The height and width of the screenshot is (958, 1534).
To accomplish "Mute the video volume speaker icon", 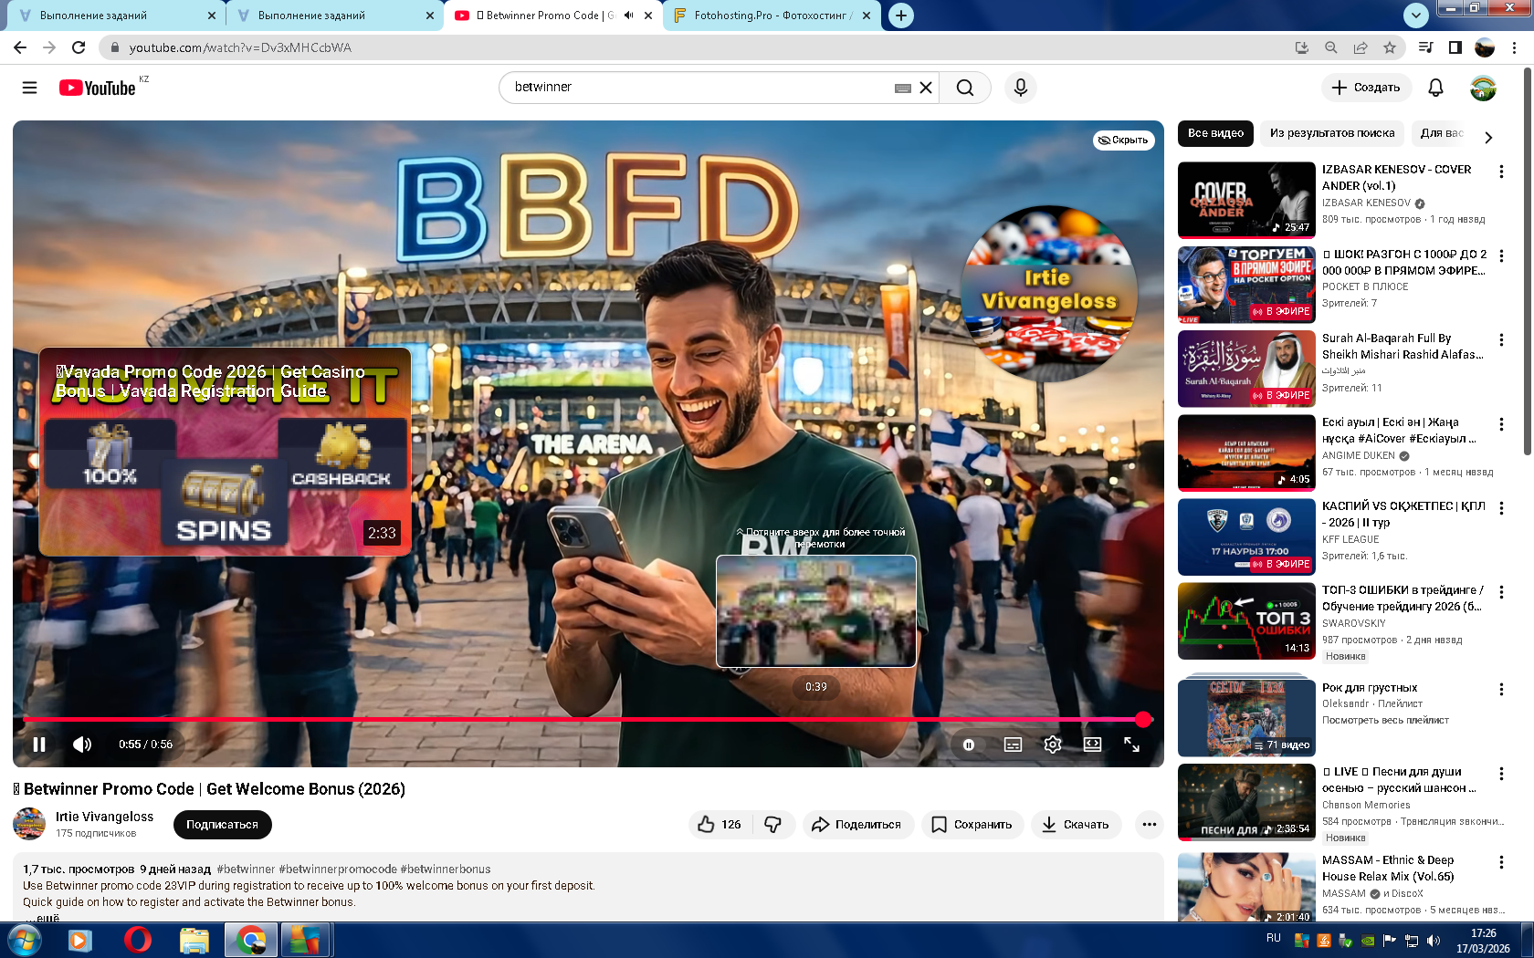I will coord(82,745).
